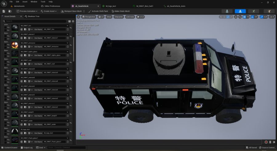This screenshot has height=151, width=277.
Task: Switch to the M_logo_text tab
Action: [x=110, y=6]
